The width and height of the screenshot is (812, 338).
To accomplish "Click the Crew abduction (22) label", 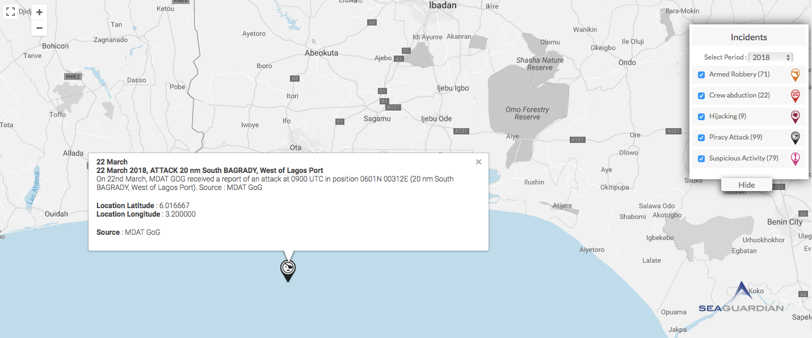I will pyautogui.click(x=739, y=95).
